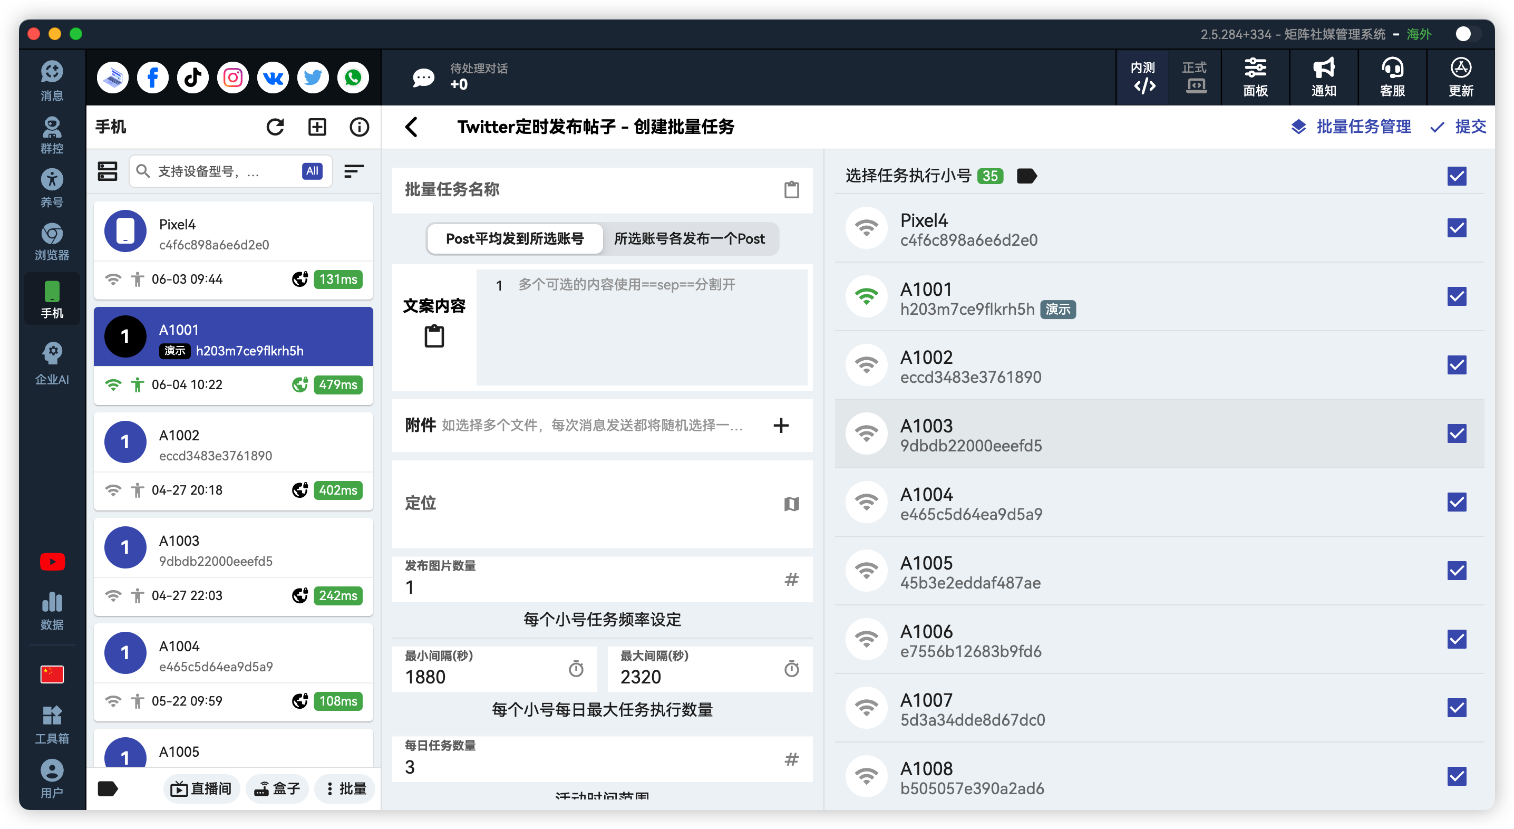Open the device list sort icon
1514x829 pixels.
354,171
